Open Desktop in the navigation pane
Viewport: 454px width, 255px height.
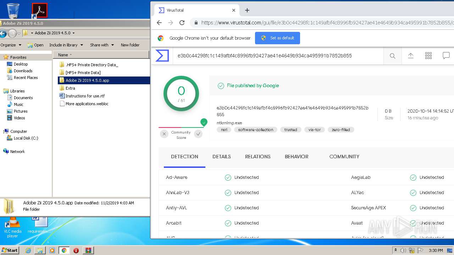(17, 64)
